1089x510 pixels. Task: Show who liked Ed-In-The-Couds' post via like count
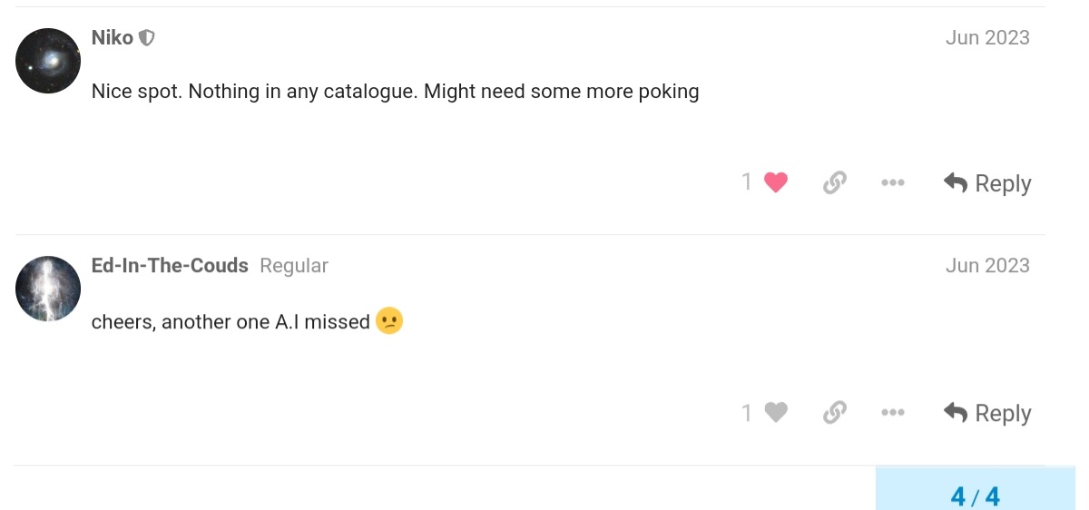tap(747, 413)
